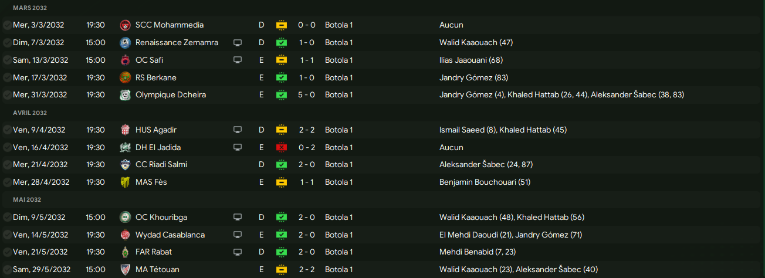Collapse the MARS 2032 month section

click(29, 8)
